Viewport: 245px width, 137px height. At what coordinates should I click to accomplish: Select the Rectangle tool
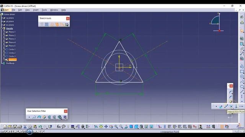(x=242, y=72)
